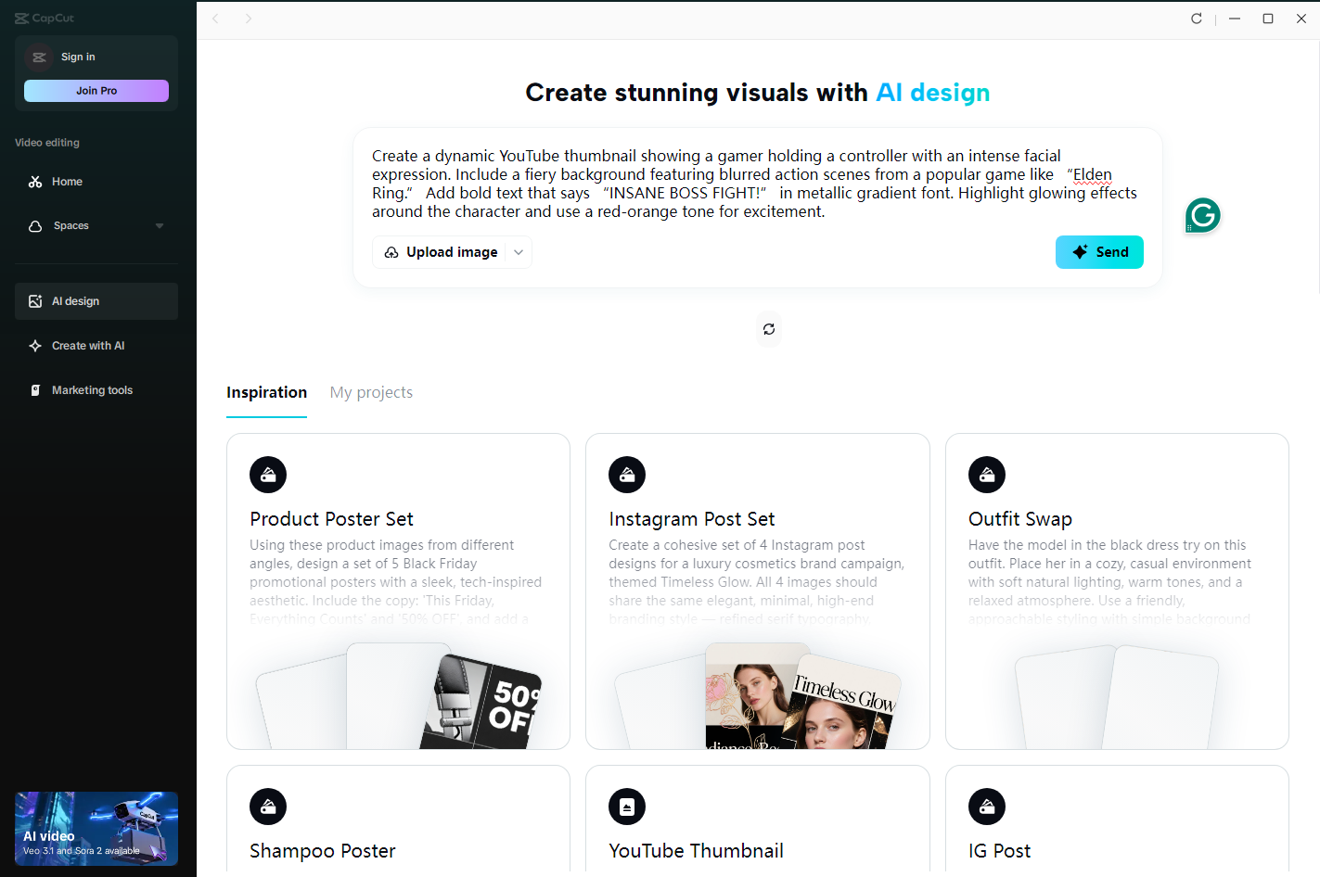Screen dimensions: 1320x877
Task: Click the Join Pro button
Action: (x=96, y=90)
